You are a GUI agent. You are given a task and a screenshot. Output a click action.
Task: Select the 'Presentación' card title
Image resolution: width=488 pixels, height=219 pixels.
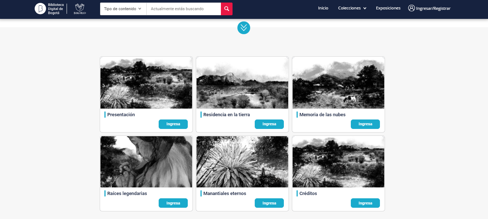pos(121,115)
